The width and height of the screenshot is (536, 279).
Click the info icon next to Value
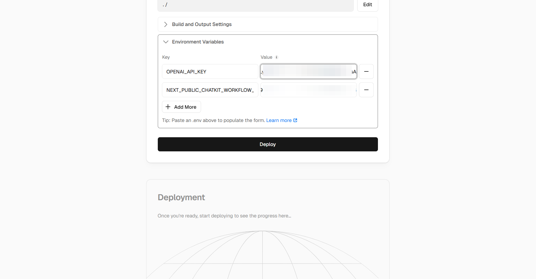[x=277, y=57]
